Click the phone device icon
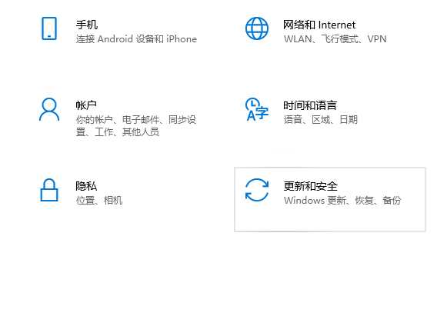Screen dimensions: 447x316 [49, 28]
